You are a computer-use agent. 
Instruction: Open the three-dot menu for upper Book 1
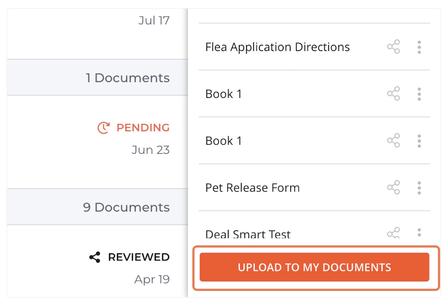pyautogui.click(x=419, y=94)
